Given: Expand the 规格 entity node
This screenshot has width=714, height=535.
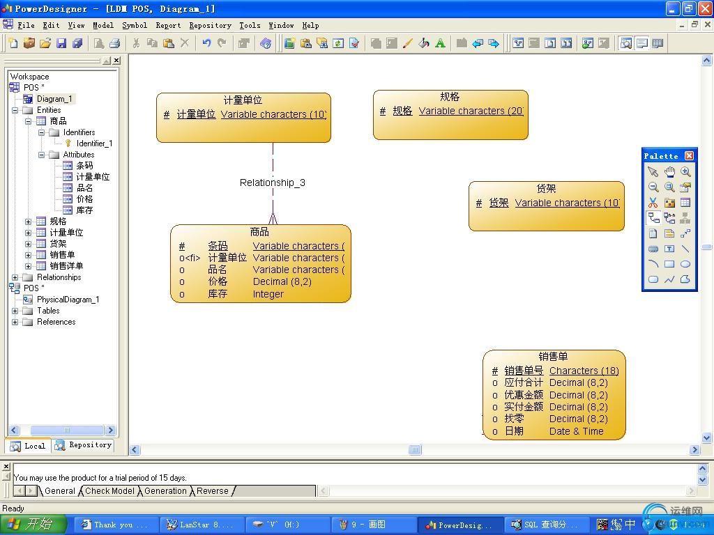Looking at the screenshot, I should coord(28,222).
